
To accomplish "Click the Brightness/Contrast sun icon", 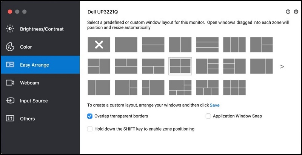I will 10,29.
